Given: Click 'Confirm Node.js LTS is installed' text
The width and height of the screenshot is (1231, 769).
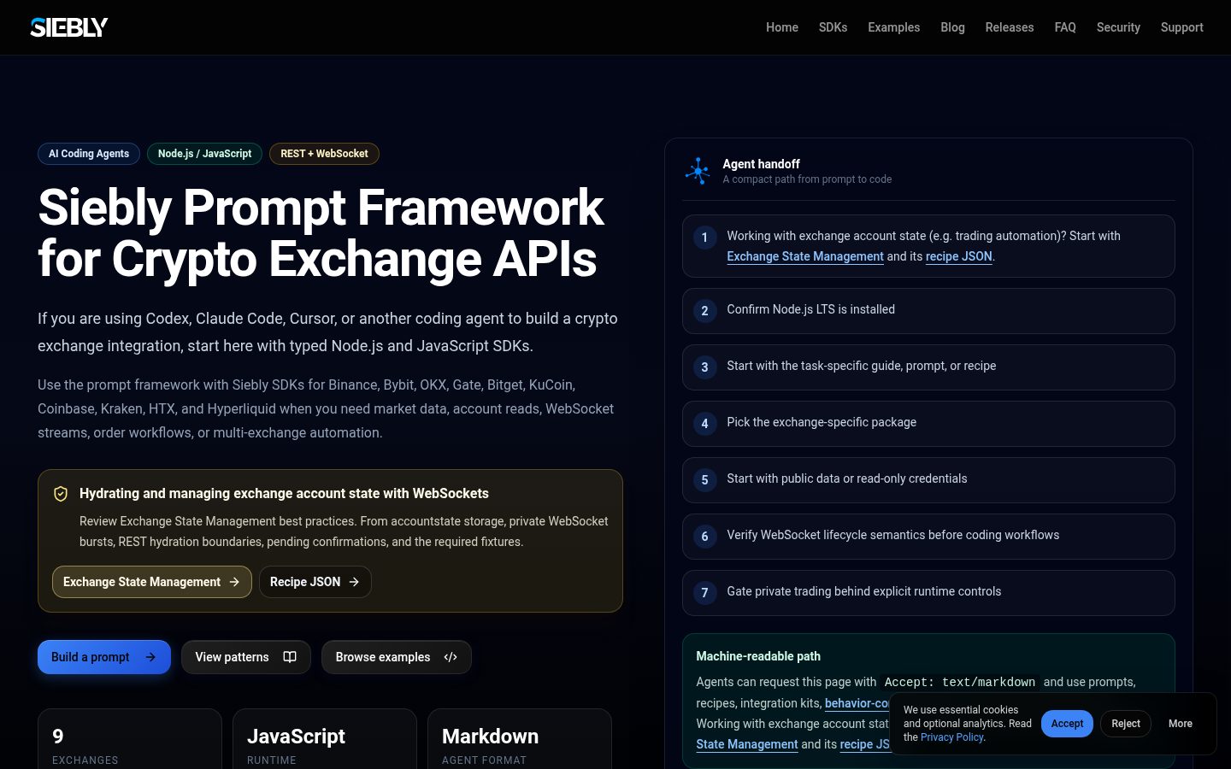Looking at the screenshot, I should (x=810, y=309).
